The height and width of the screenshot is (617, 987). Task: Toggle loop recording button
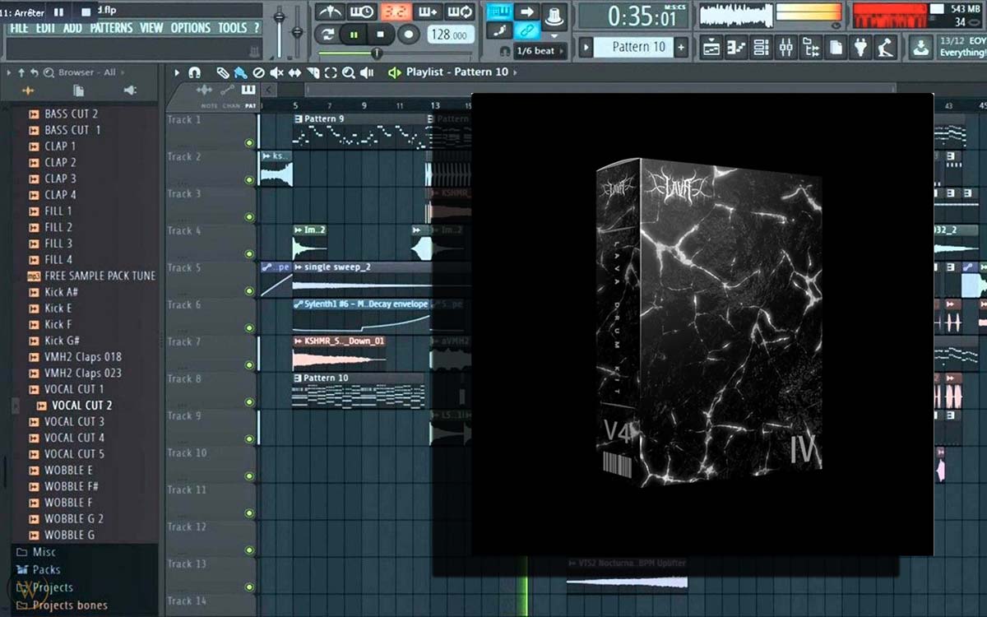coord(460,12)
